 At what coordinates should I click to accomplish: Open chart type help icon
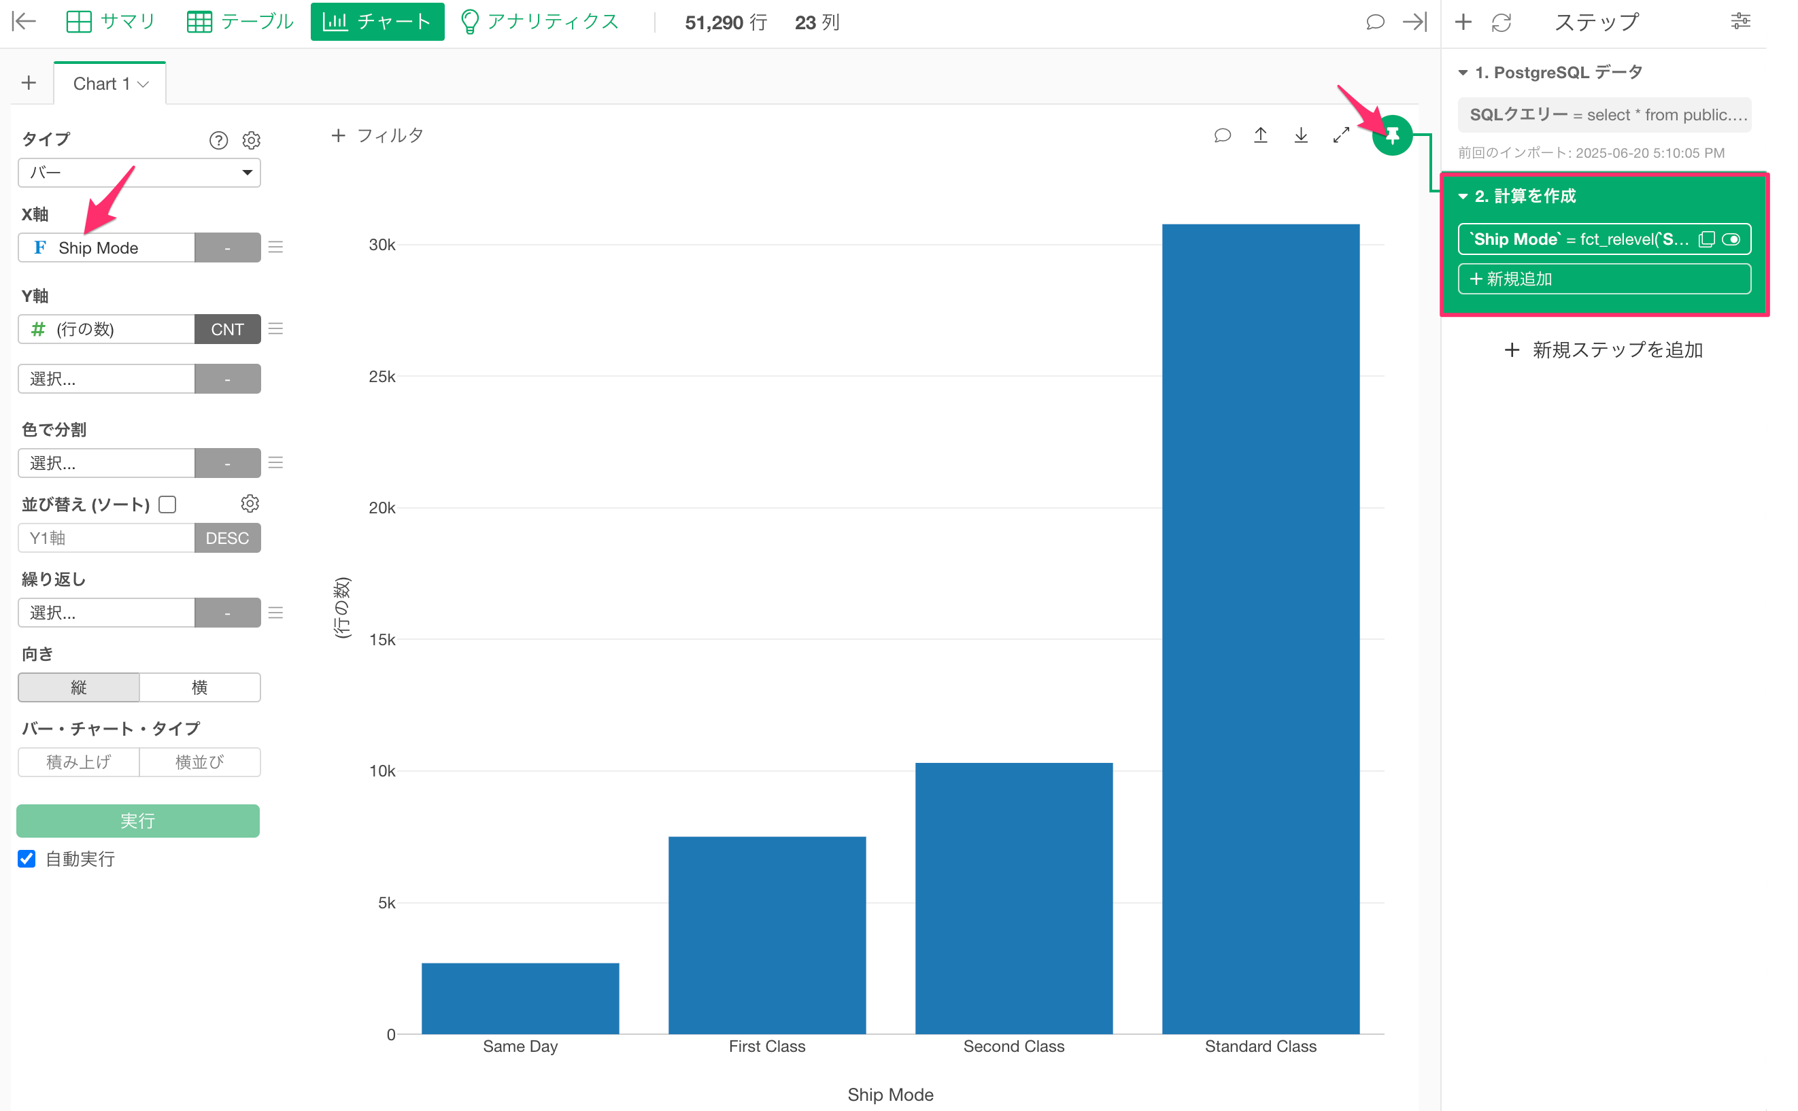point(218,139)
